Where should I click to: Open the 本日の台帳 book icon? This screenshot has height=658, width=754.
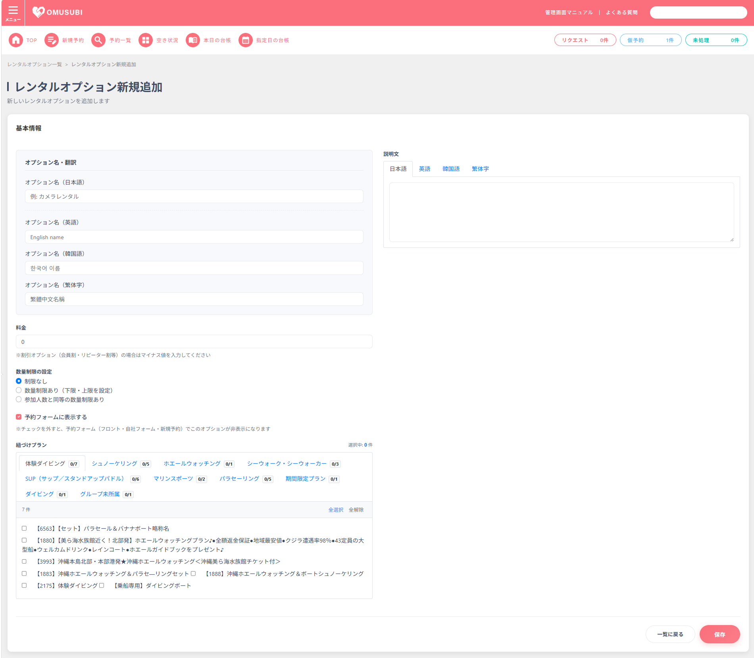[x=193, y=40]
